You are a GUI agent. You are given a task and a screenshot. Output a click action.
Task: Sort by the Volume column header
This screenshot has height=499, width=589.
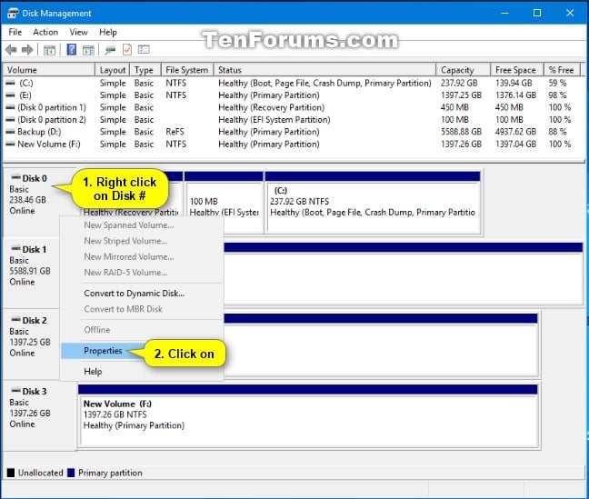tap(49, 70)
